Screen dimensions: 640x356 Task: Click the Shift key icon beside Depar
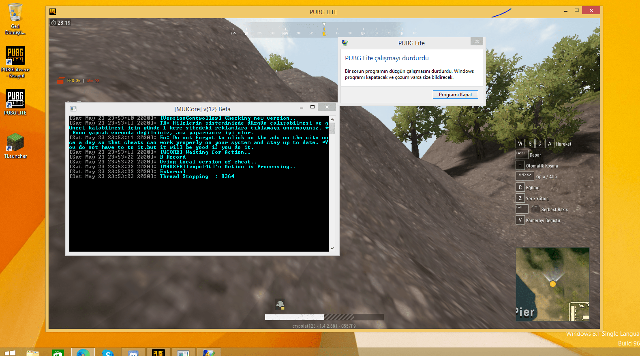(x=522, y=154)
